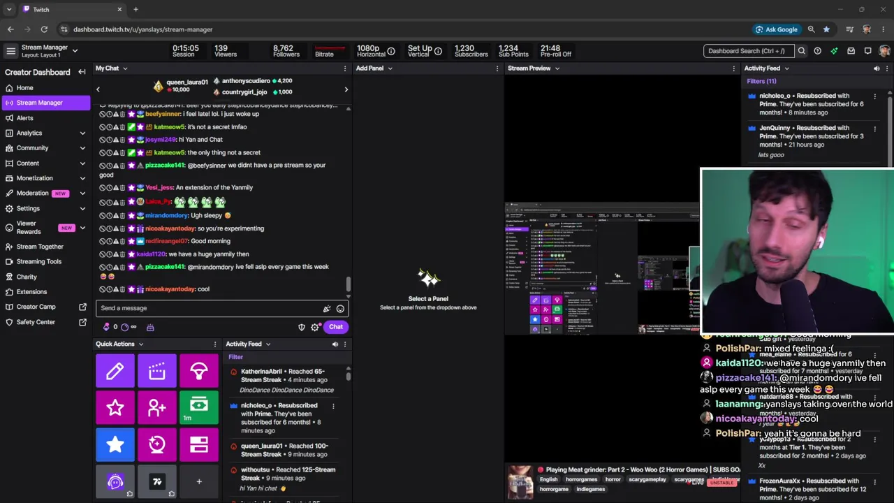Click the blue filled star quick action

point(115,444)
